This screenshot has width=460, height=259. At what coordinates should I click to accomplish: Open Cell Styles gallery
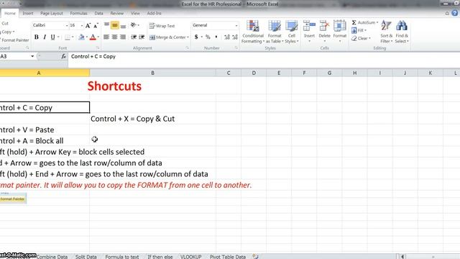(x=292, y=32)
